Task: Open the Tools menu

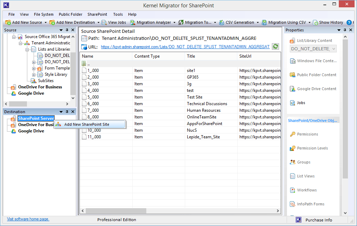Action: (x=118, y=14)
